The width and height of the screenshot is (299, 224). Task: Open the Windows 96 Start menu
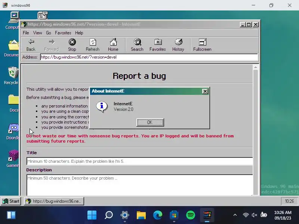pyautogui.click(x=11, y=201)
